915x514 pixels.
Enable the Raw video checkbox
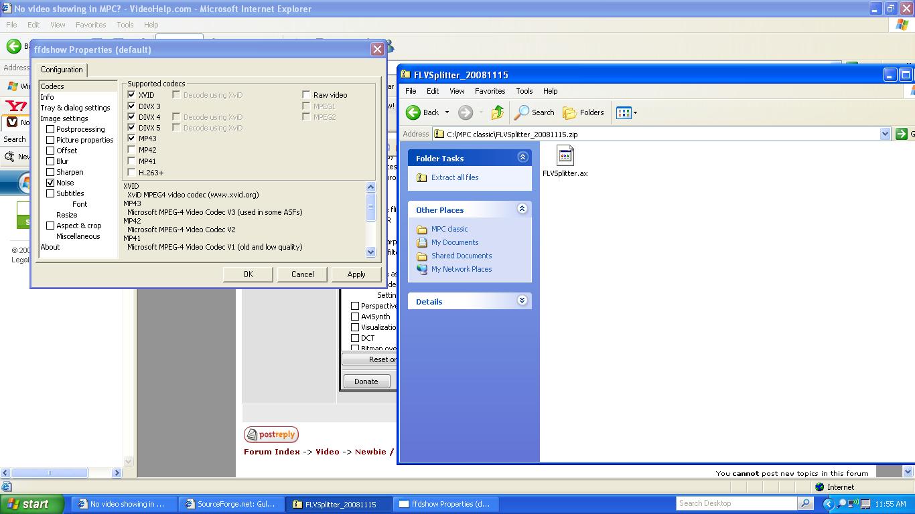point(306,95)
